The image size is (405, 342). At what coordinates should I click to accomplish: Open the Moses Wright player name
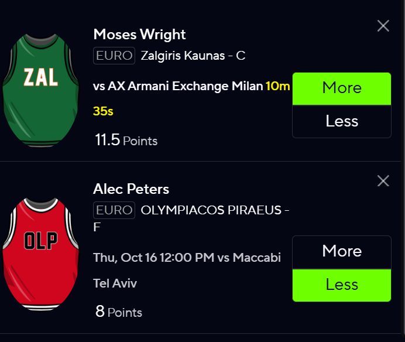tap(139, 35)
